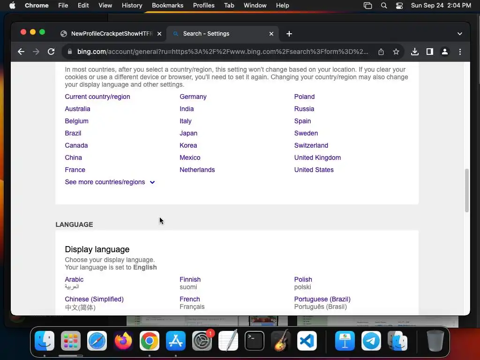
Task: Select Mexico country link
Action: click(x=190, y=157)
